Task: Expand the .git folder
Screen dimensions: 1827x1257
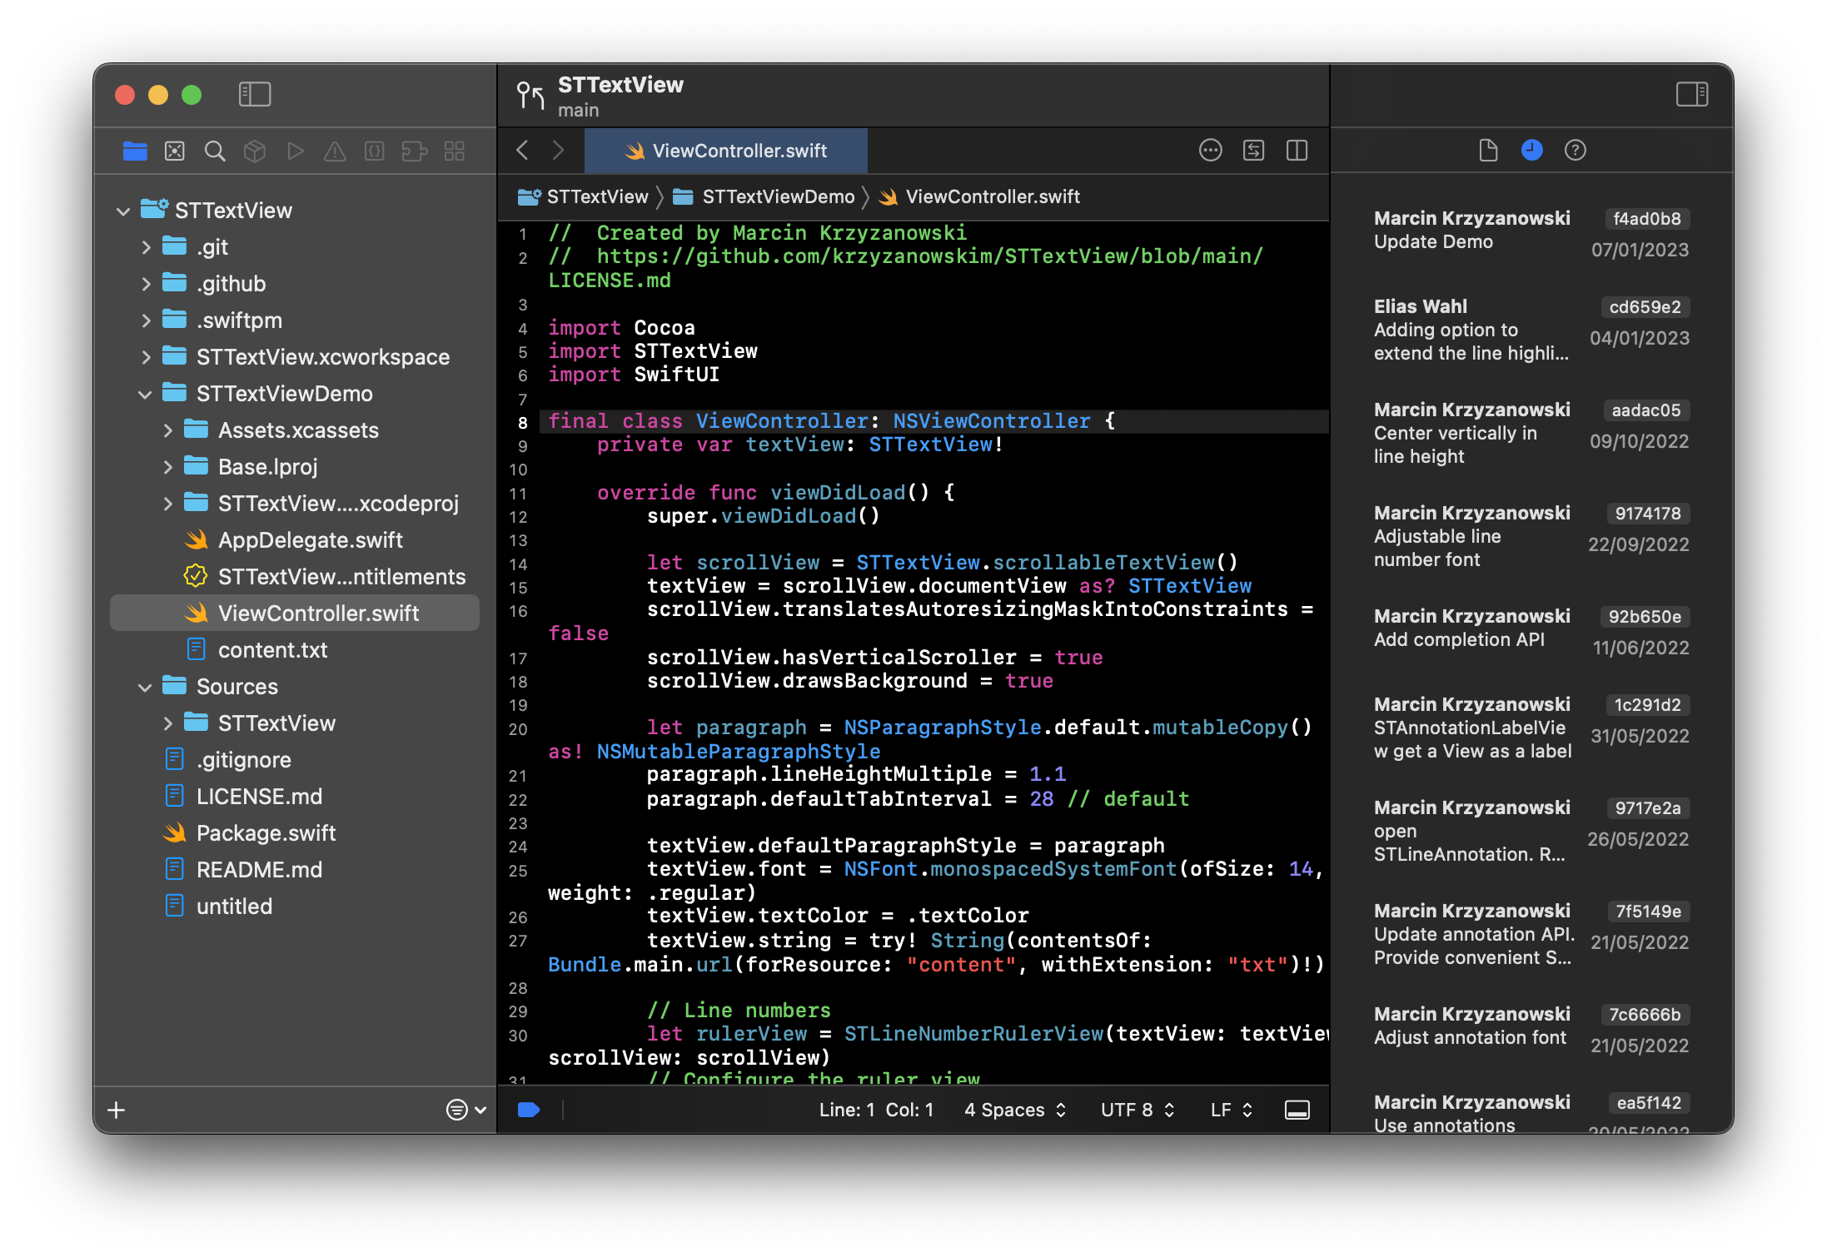Action: coord(147,247)
